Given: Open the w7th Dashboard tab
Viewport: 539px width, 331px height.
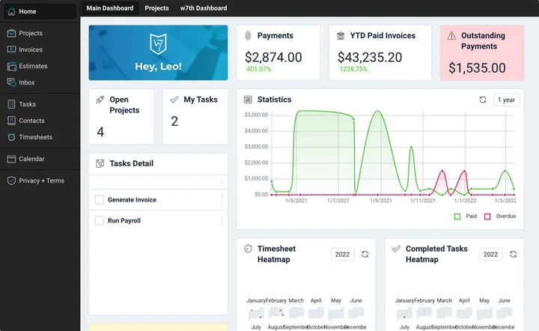Looking at the screenshot, I should pyautogui.click(x=203, y=8).
